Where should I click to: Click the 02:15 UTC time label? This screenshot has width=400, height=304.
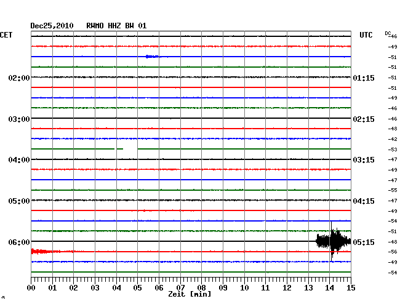[x=364, y=119]
